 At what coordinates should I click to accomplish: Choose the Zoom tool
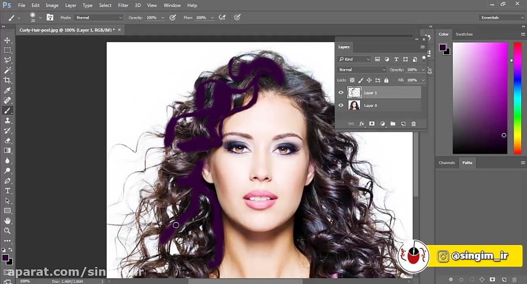8,231
